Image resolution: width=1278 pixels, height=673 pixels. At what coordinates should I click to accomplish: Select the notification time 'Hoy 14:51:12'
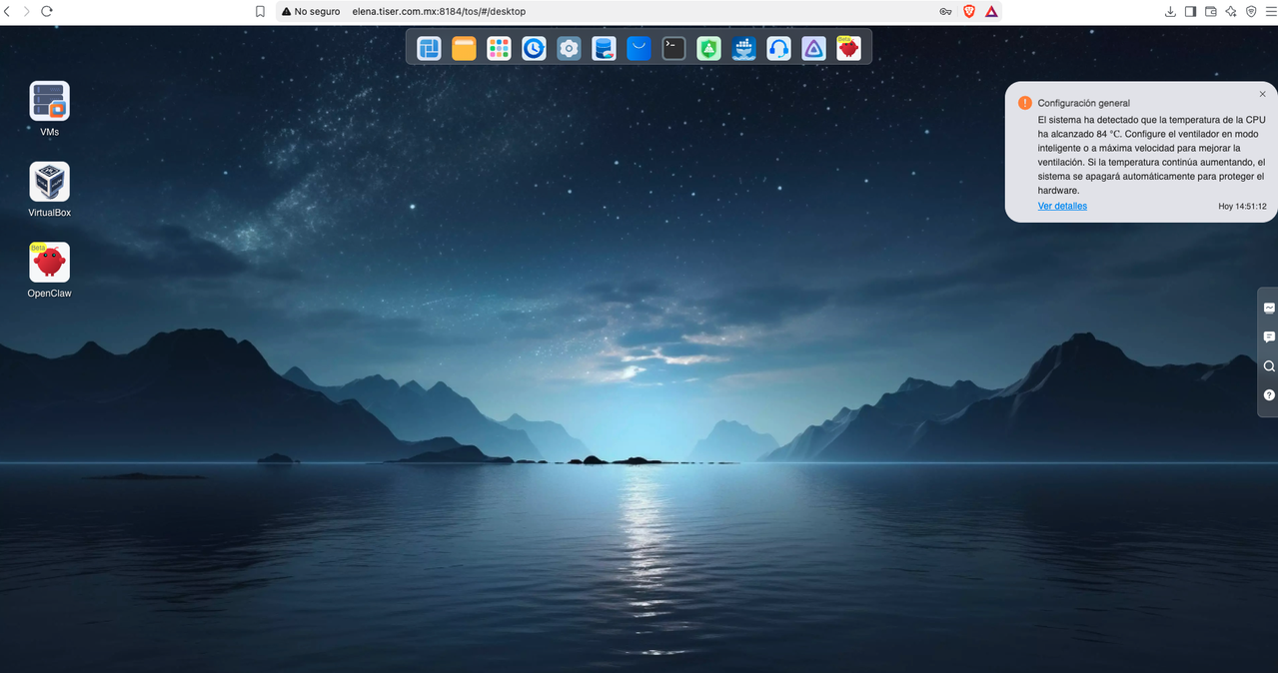click(x=1242, y=207)
